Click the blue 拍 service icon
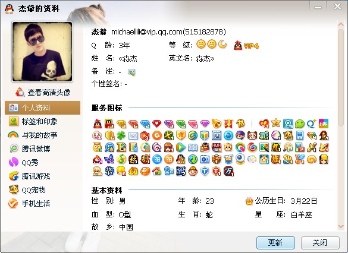The image size is (348, 253). click(x=157, y=159)
